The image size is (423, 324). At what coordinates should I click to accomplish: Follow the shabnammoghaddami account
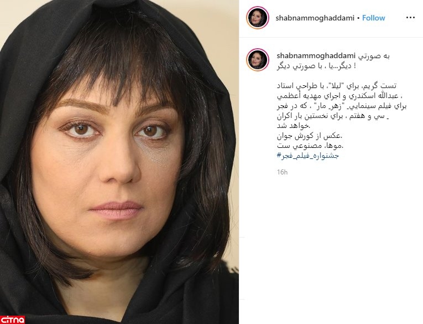point(373,18)
